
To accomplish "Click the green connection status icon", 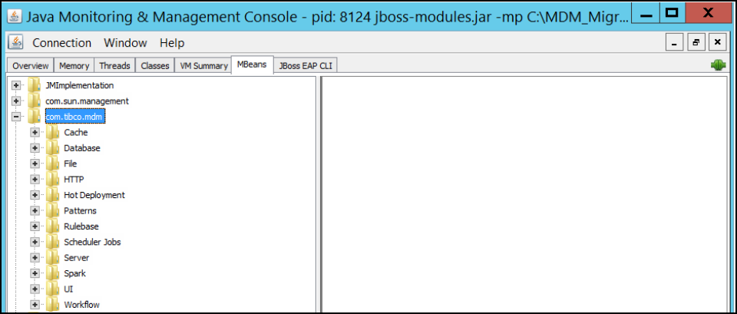I will click(x=719, y=66).
